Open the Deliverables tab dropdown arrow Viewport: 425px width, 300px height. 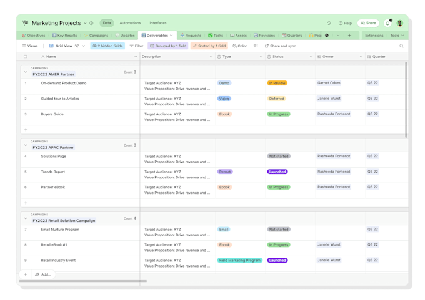pyautogui.click(x=171, y=36)
